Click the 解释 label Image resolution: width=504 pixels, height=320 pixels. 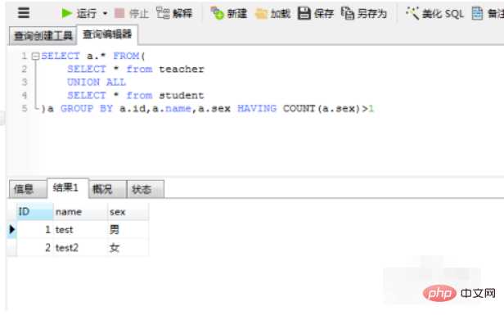click(x=182, y=14)
